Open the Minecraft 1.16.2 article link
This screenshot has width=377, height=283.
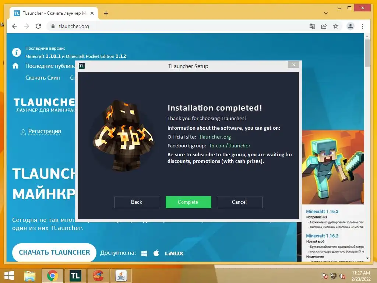322,236
